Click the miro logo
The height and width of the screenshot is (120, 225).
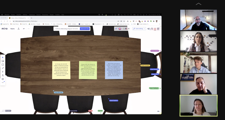[5, 28]
